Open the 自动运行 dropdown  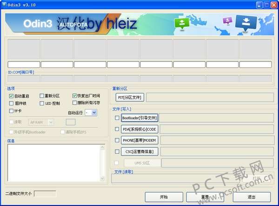pyautogui.click(x=94, y=113)
